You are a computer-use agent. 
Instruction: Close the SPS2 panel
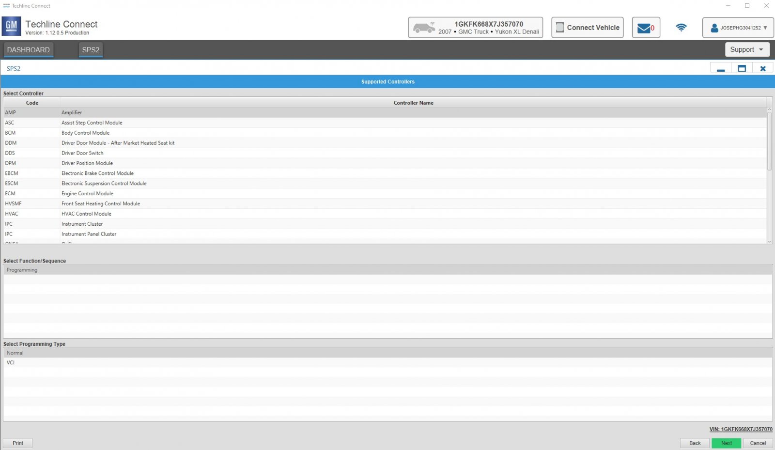pyautogui.click(x=762, y=68)
